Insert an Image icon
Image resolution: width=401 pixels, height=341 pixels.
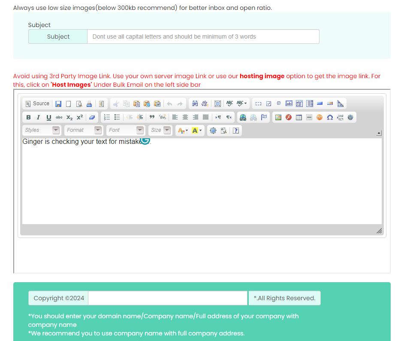278,117
